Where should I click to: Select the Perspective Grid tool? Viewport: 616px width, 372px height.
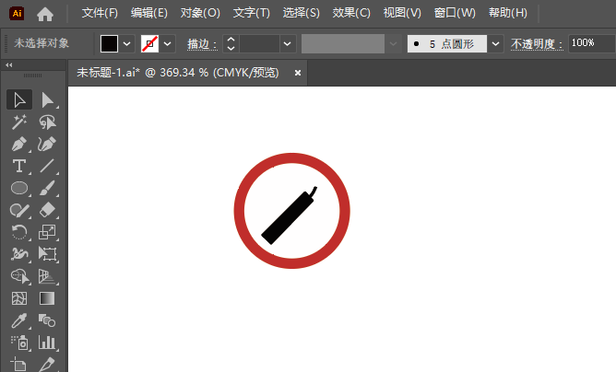[x=48, y=276]
